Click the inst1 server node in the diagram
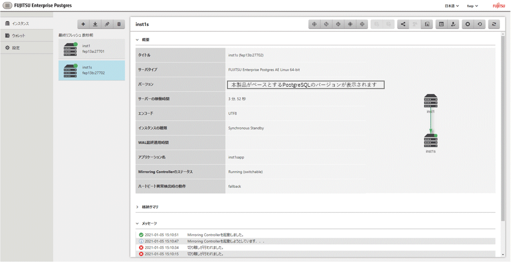 [431, 101]
